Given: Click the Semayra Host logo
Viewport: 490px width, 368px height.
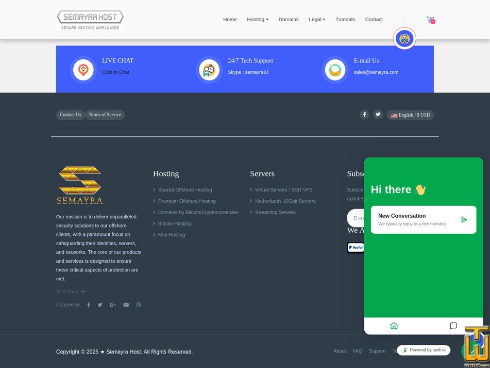Looking at the screenshot, I should [x=90, y=20].
